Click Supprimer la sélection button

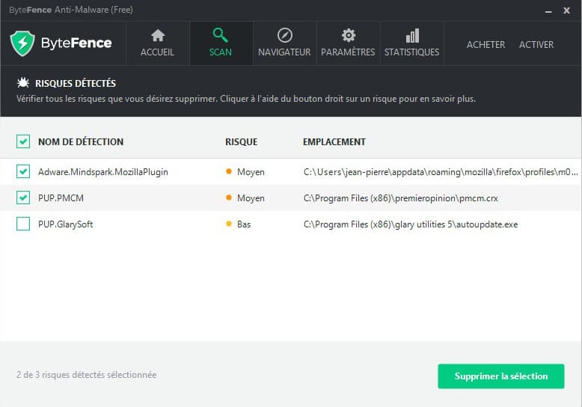click(x=501, y=376)
